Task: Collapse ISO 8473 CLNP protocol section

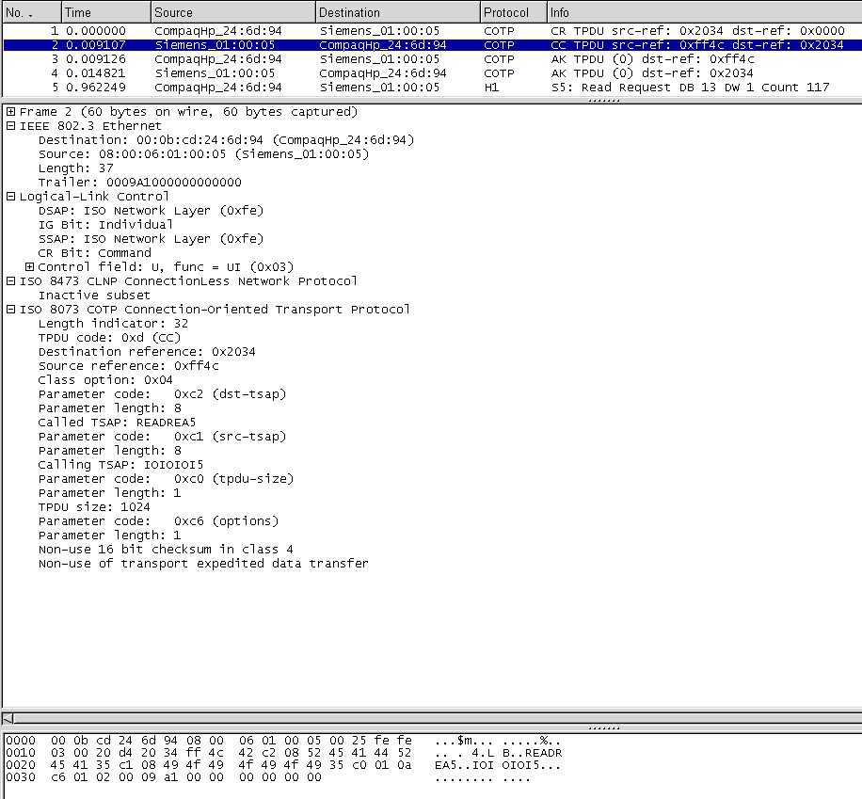Action: point(10,281)
